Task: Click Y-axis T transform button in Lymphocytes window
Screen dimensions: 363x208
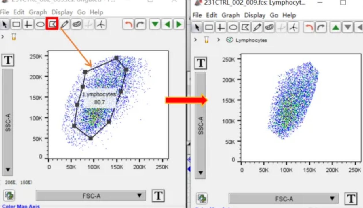Action: (x=201, y=63)
